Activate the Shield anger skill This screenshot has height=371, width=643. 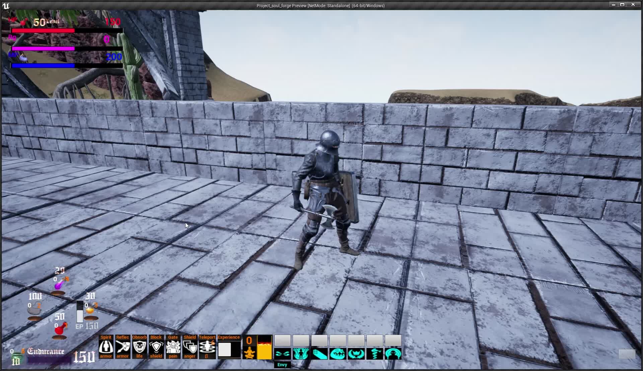click(190, 348)
